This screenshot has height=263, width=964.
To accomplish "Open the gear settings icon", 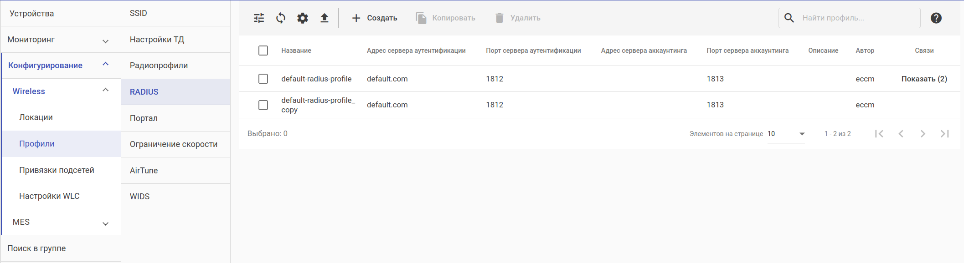I will coord(303,18).
